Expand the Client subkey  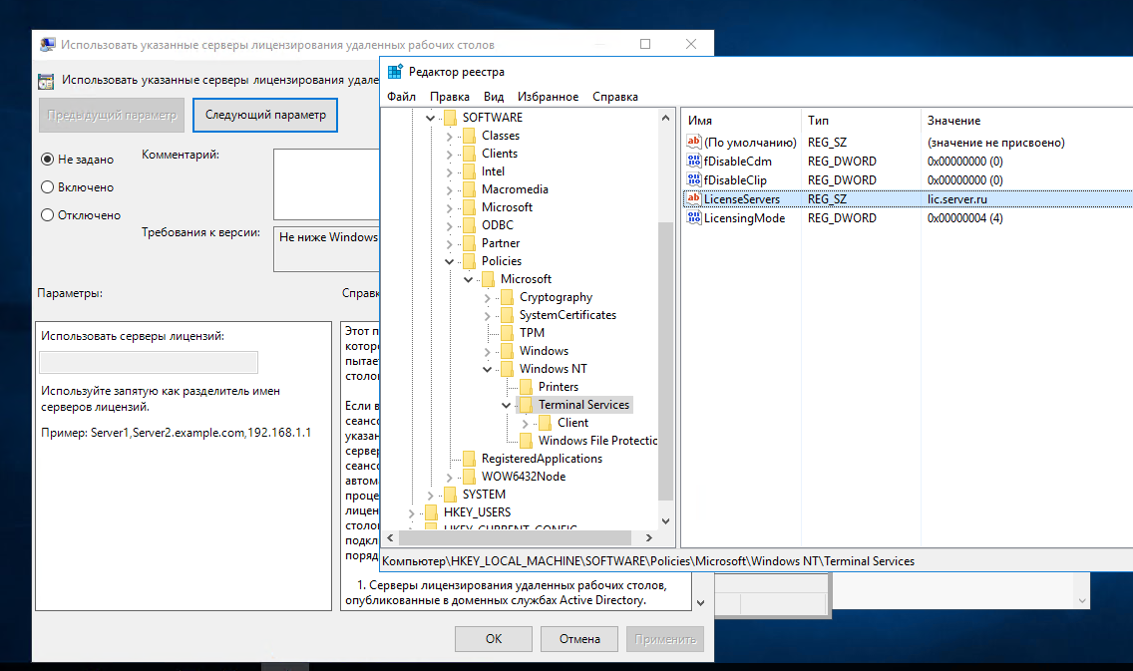526,424
